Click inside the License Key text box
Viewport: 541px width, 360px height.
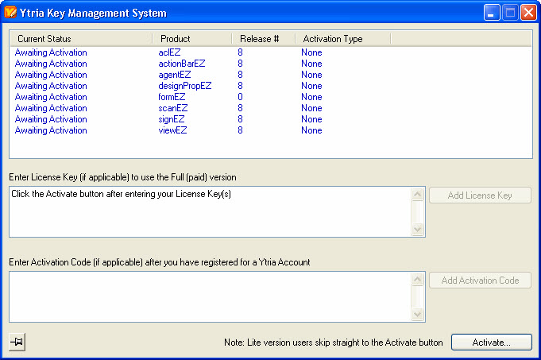[x=210, y=215]
